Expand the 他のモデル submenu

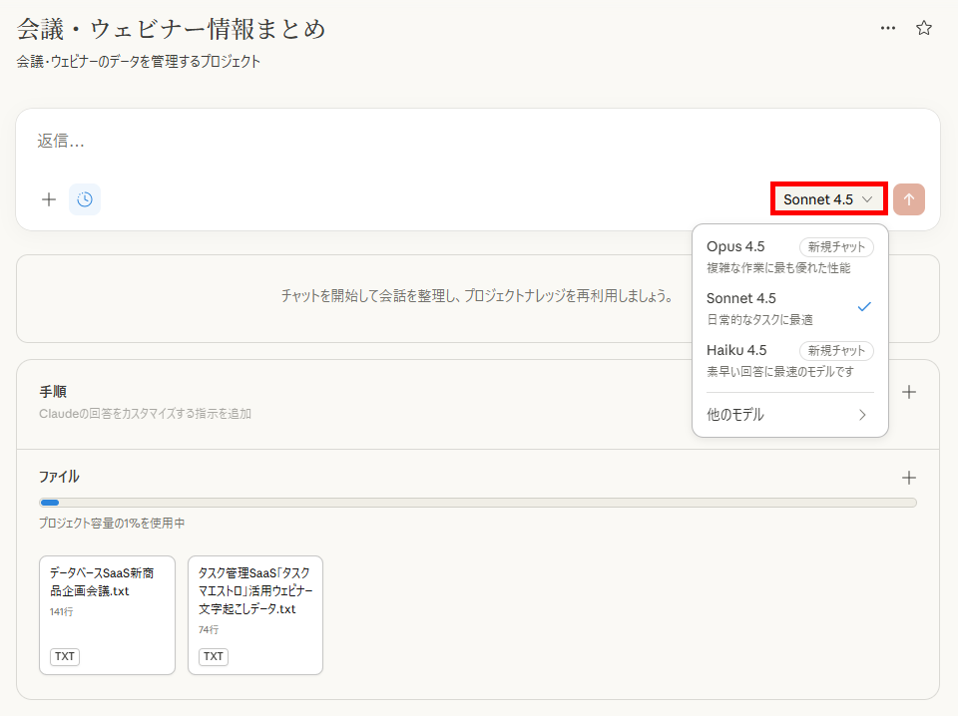coord(789,415)
